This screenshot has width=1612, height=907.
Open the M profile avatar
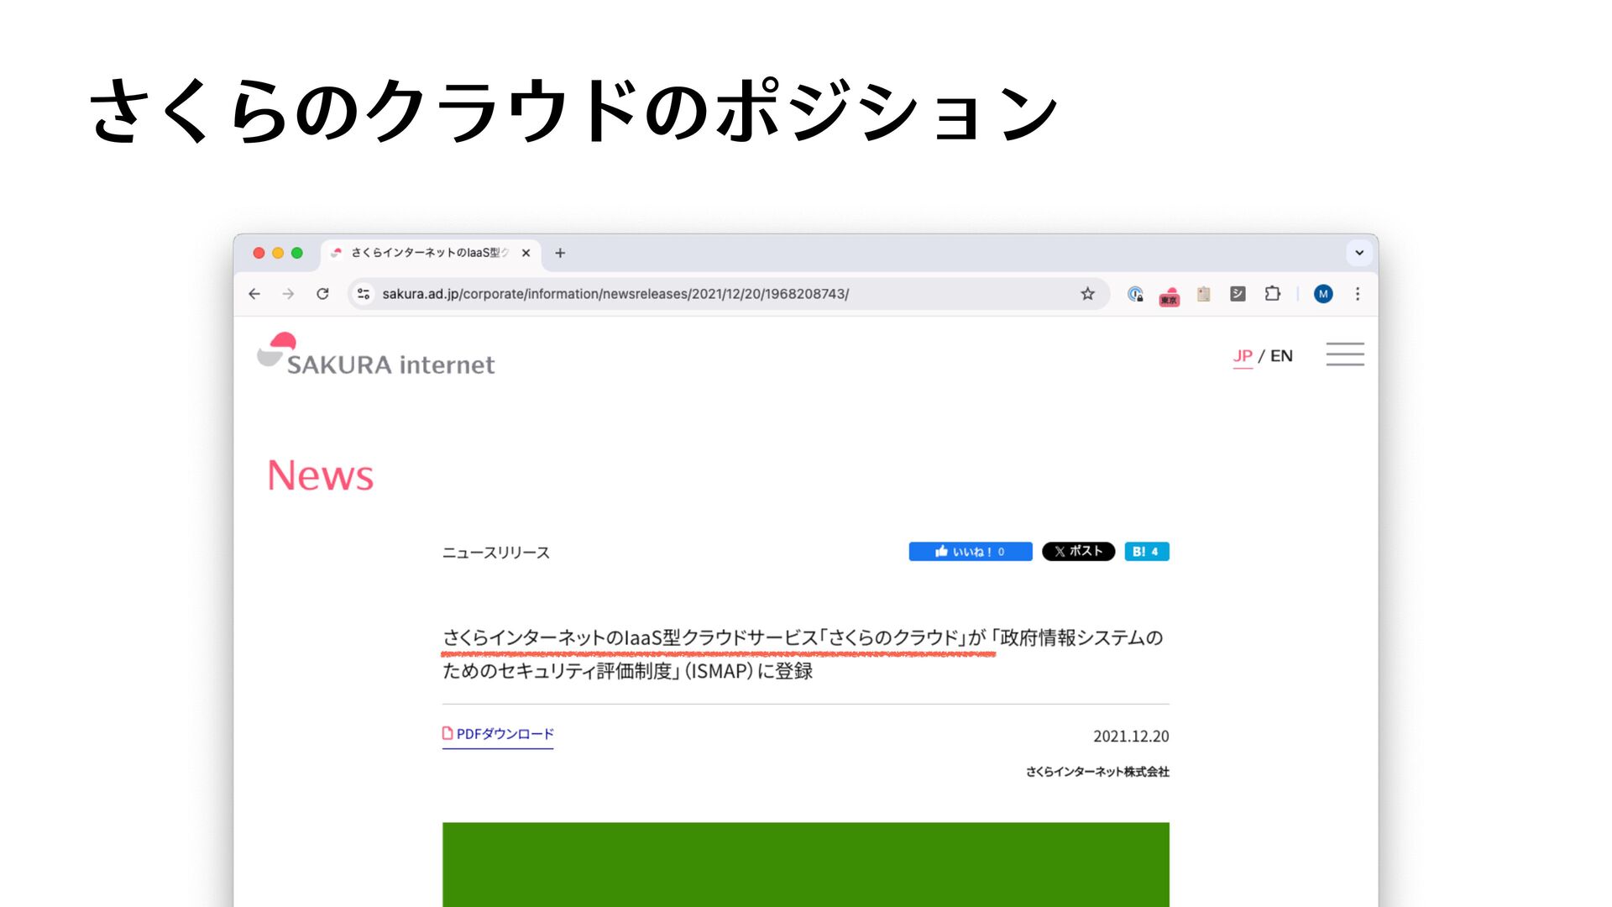coord(1323,294)
